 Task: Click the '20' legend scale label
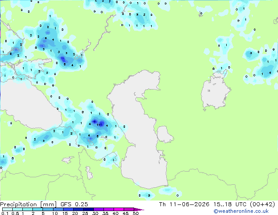tap(75, 213)
